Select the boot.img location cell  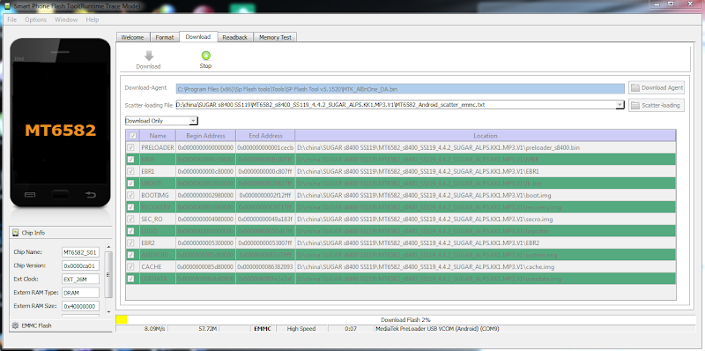[486, 195]
